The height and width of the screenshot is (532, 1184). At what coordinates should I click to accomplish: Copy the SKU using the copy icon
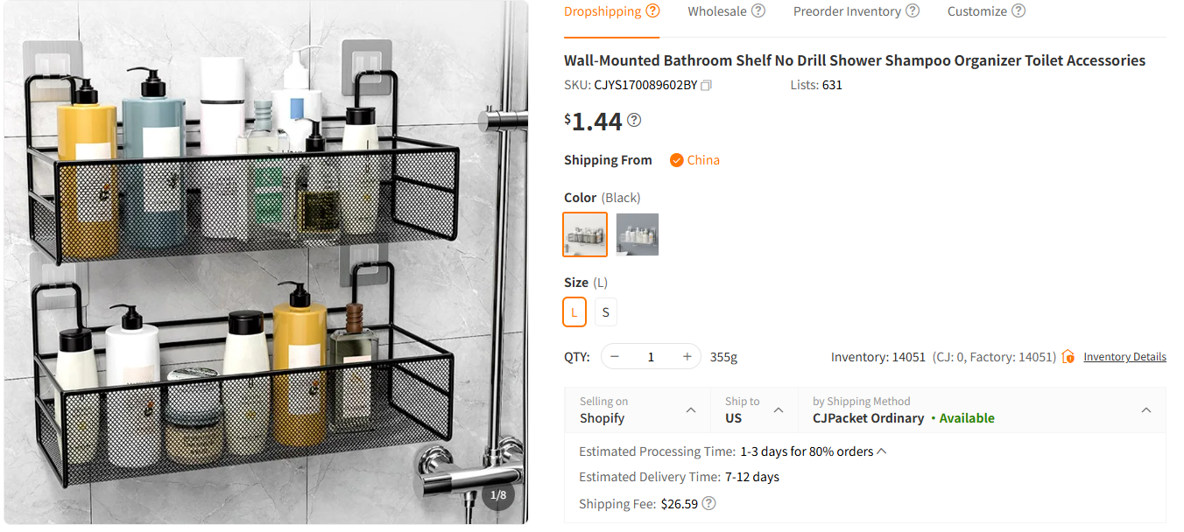[x=707, y=85]
